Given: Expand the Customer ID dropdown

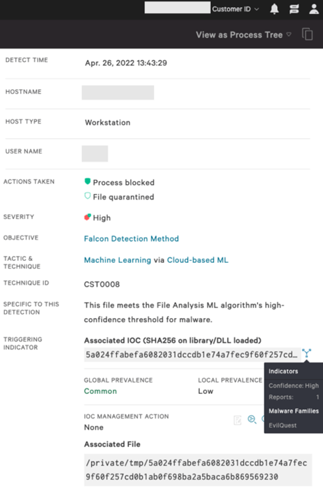Looking at the screenshot, I should pyautogui.click(x=235, y=9).
